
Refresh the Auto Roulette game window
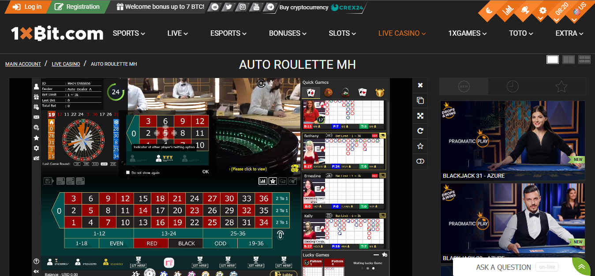[419, 131]
